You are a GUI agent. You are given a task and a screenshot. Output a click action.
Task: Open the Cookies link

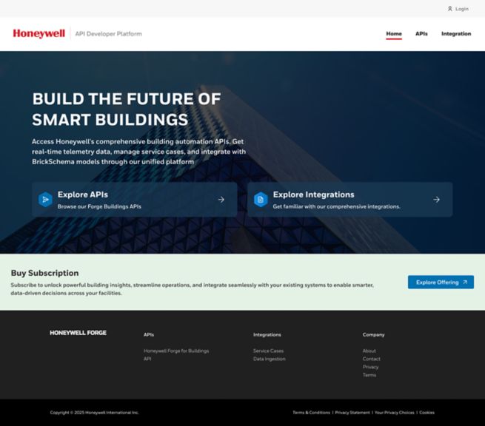[427, 413]
